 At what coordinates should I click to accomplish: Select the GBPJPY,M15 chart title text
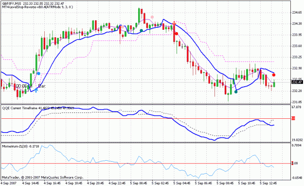(x=12, y=4)
